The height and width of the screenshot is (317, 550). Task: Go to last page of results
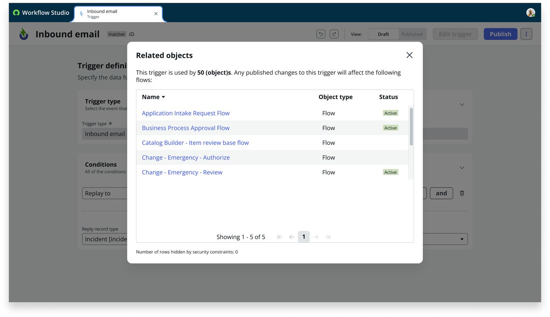point(328,237)
